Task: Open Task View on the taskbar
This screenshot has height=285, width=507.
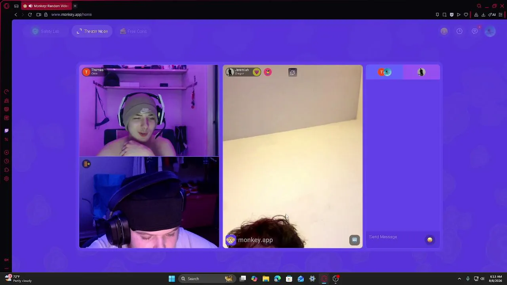Action: tap(243, 279)
